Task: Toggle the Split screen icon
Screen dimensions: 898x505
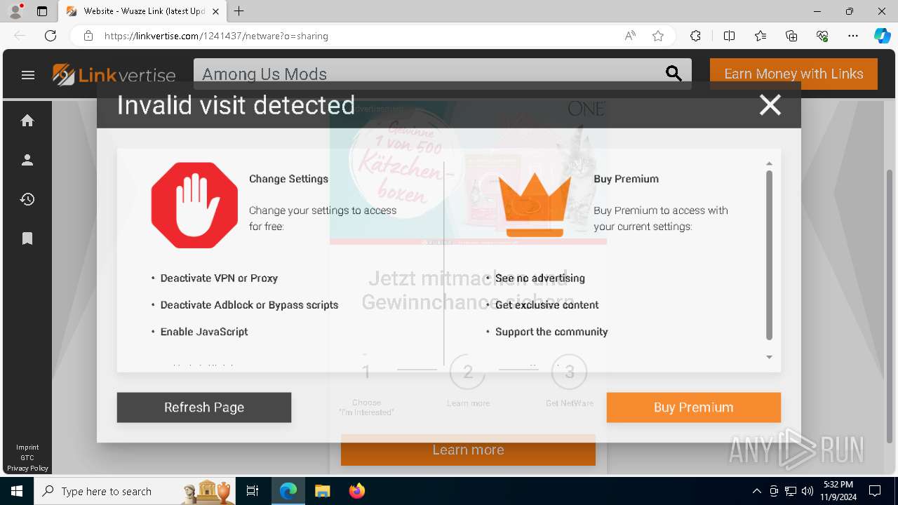Action: [x=729, y=36]
